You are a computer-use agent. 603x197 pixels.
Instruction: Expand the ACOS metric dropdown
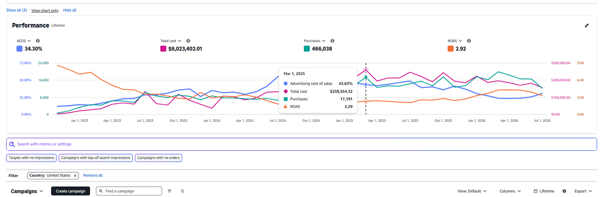click(x=24, y=41)
